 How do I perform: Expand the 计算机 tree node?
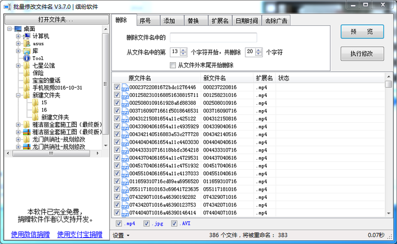(18, 36)
